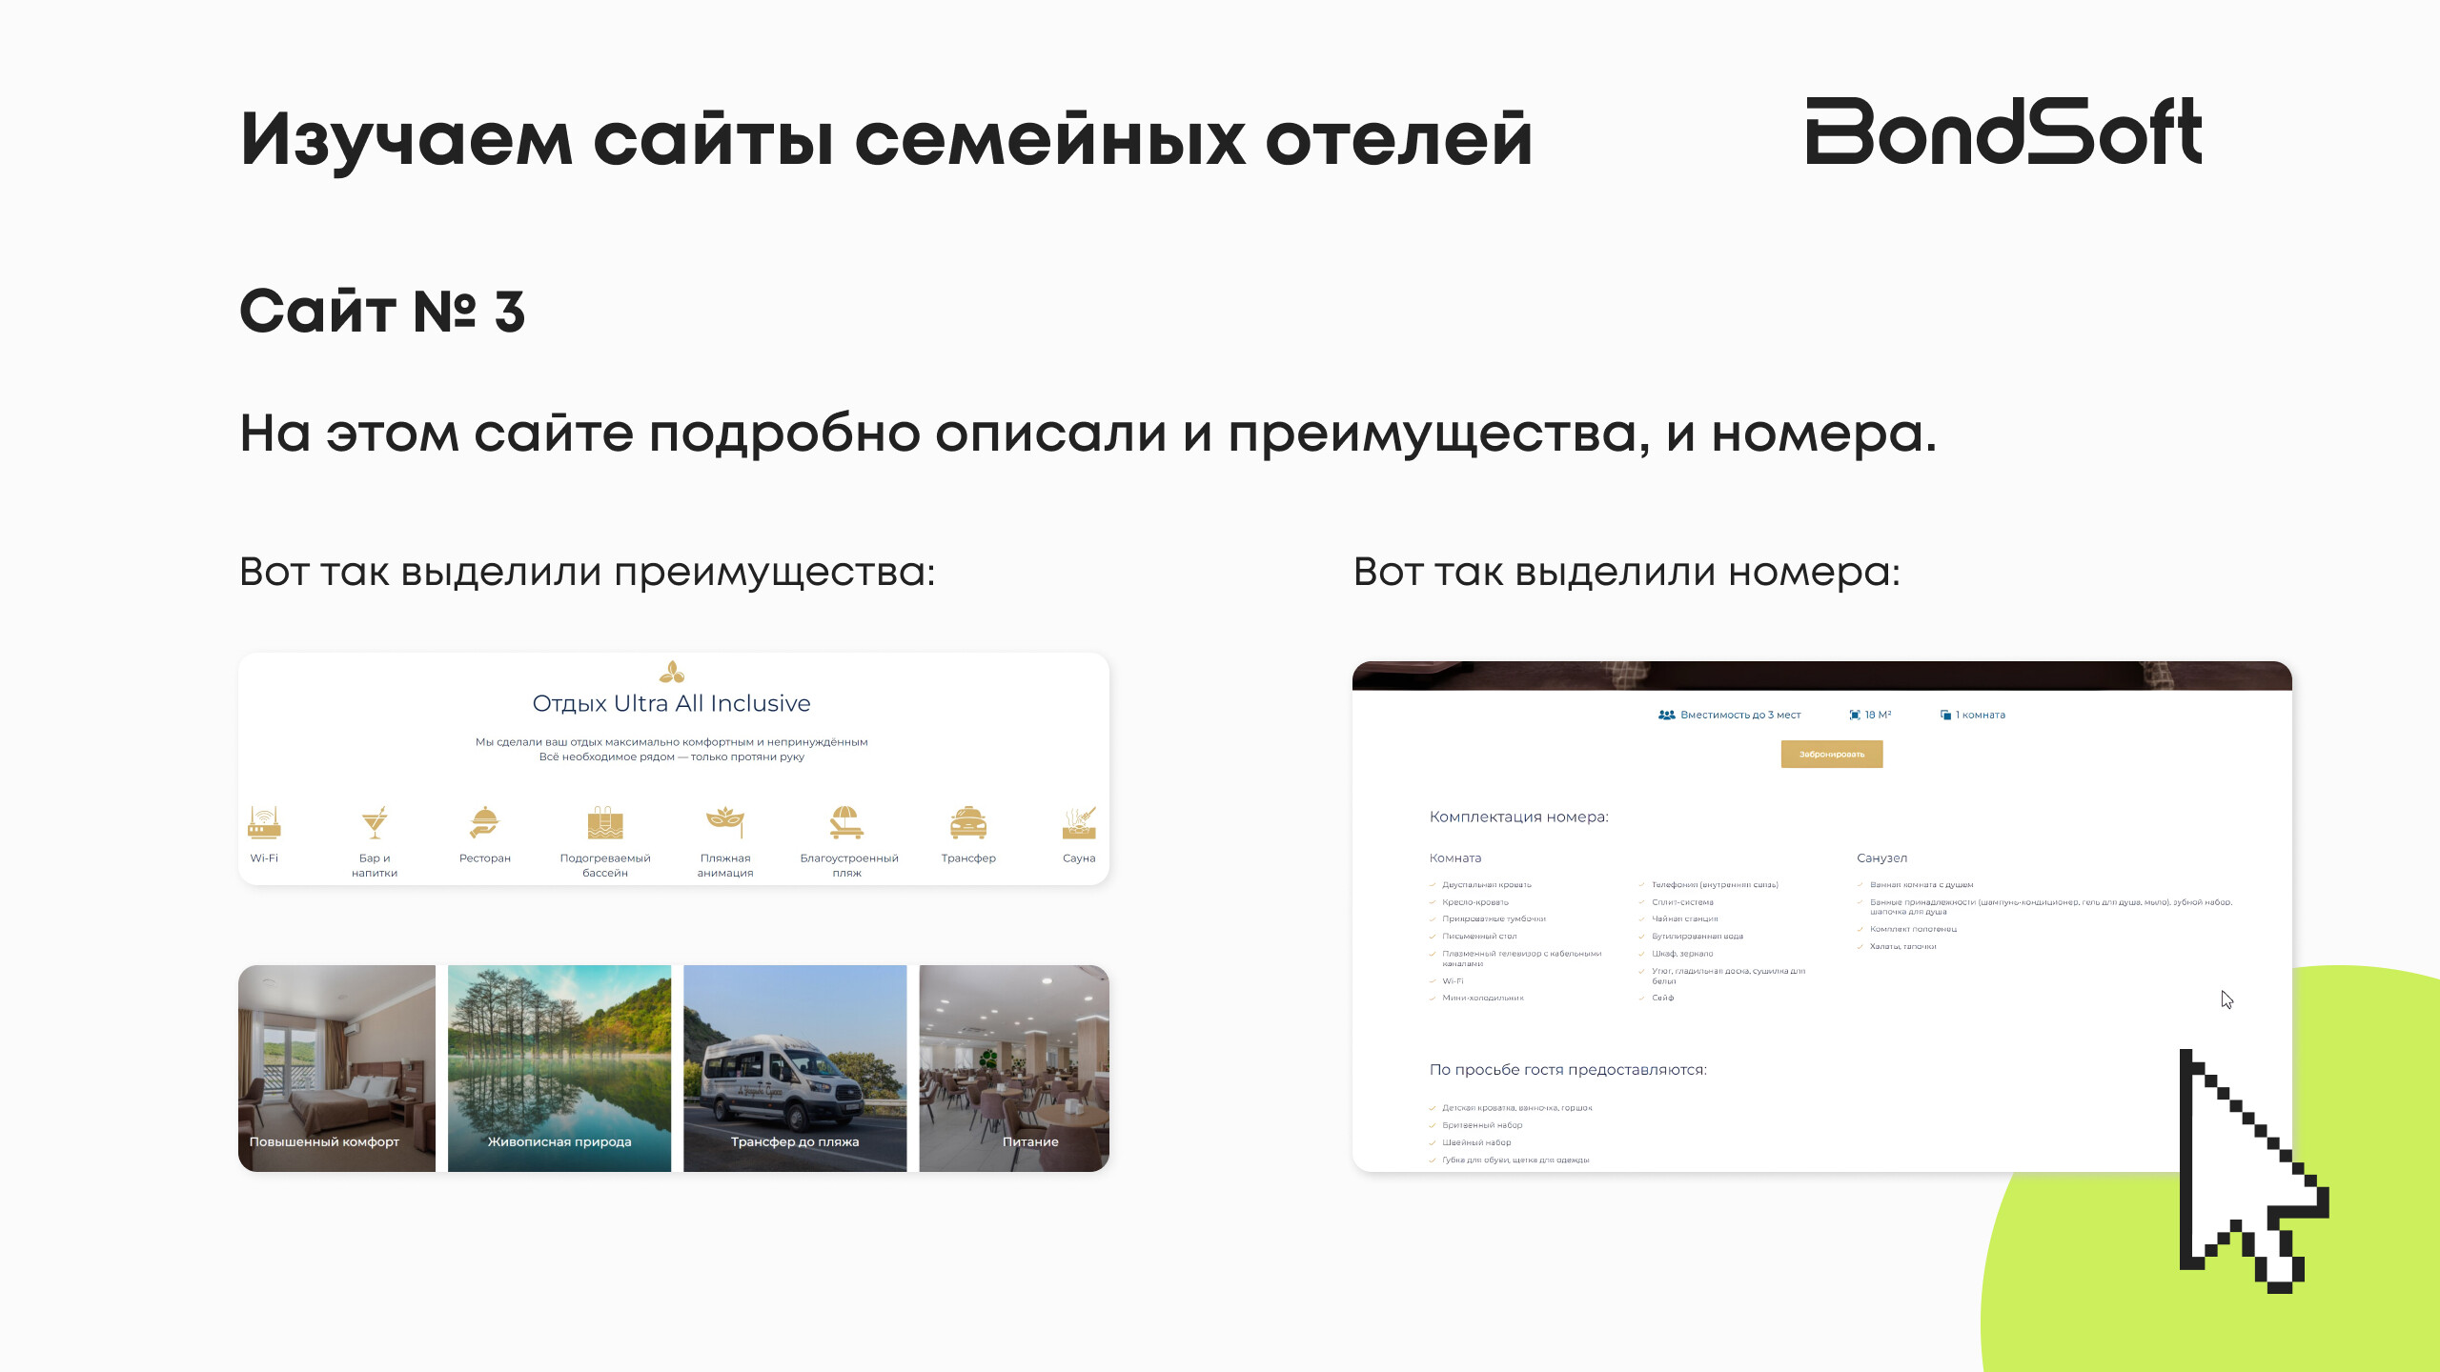The image size is (2440, 1372).
Task: Click the Вместимость до 3 мест text
Action: [x=1740, y=715]
